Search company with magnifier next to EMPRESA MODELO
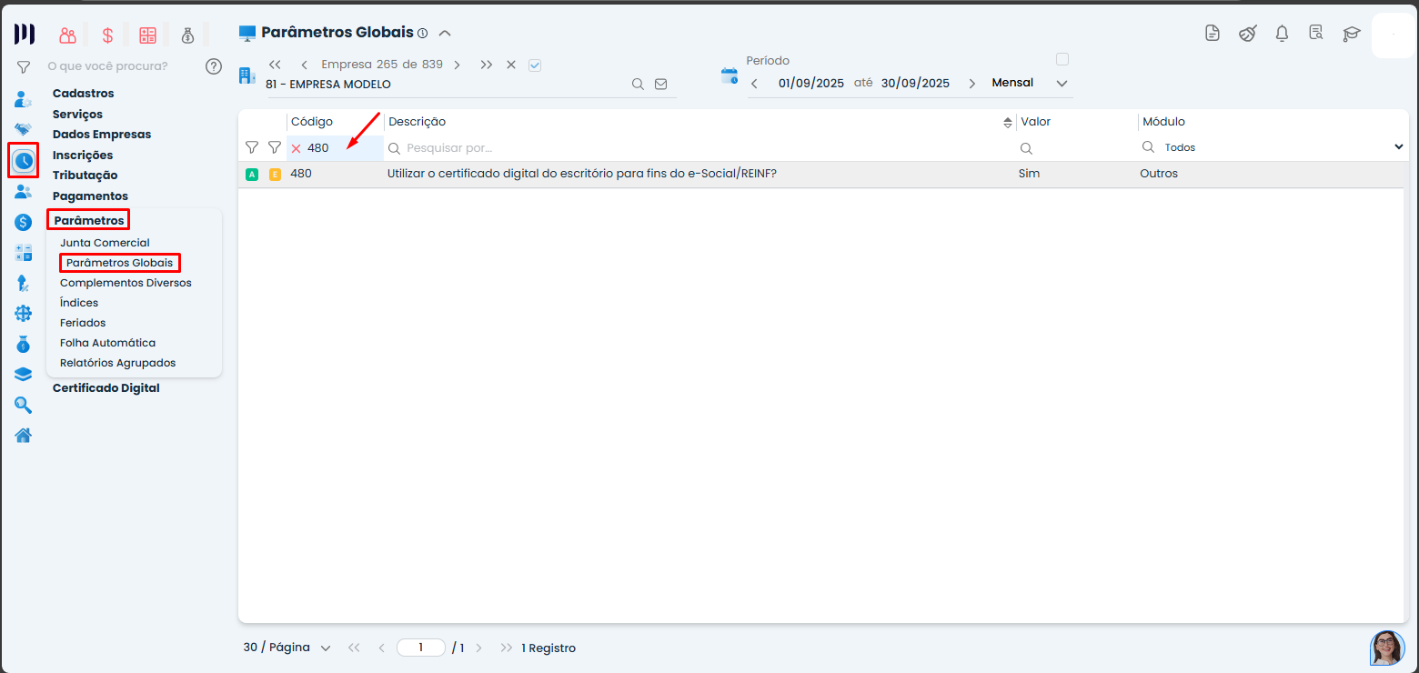1419x673 pixels. pos(639,84)
